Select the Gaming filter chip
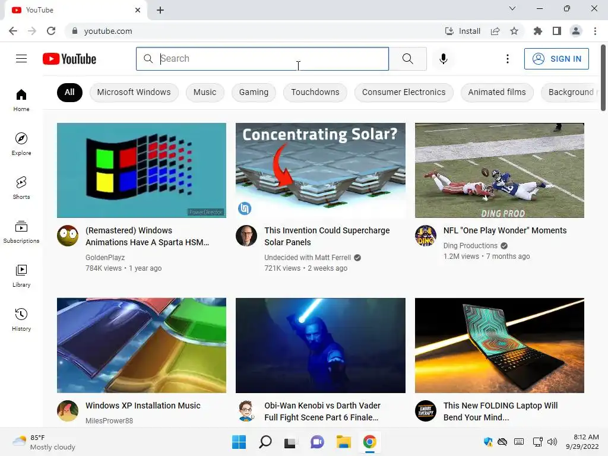 click(254, 92)
